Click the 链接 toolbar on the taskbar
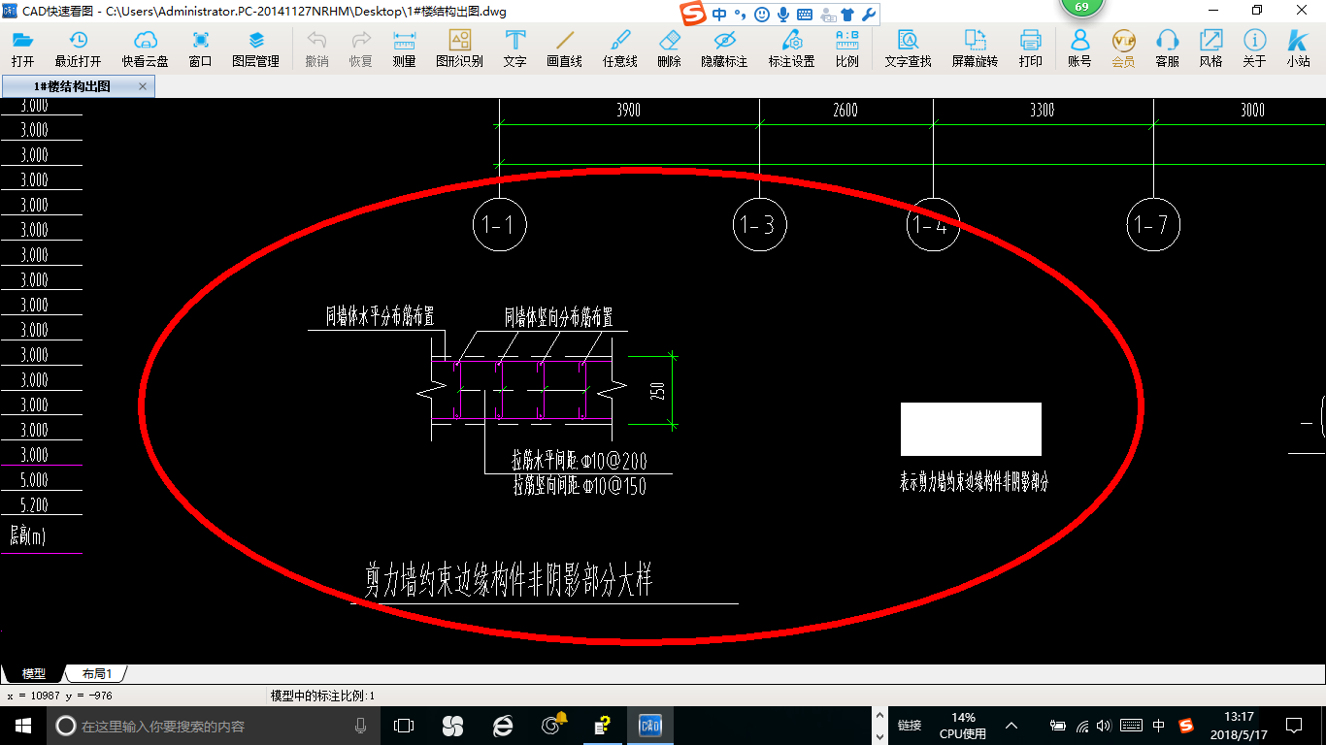 910,726
